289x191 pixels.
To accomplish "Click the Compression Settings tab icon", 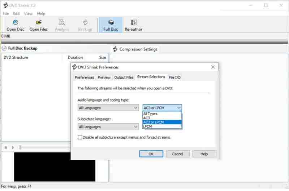I will tap(115, 49).
